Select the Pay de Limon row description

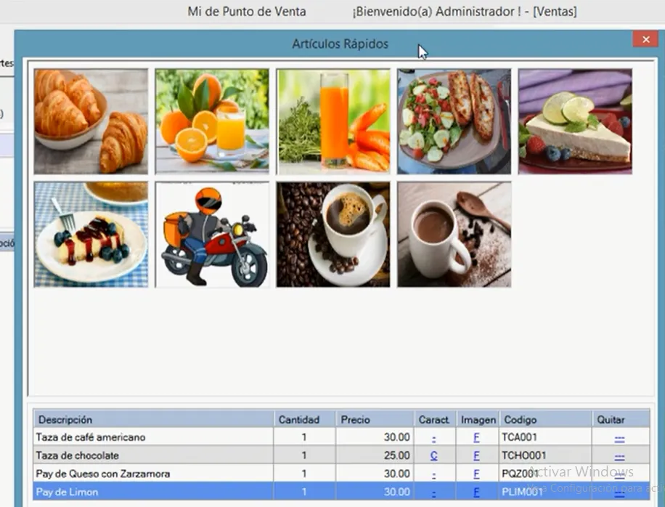click(67, 492)
